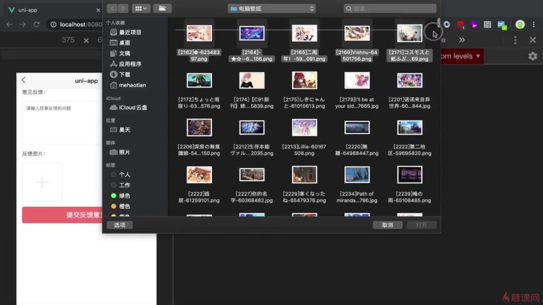
Task: Select the [2206]深窓の無意識娘 thumbnail
Action: pos(199,127)
